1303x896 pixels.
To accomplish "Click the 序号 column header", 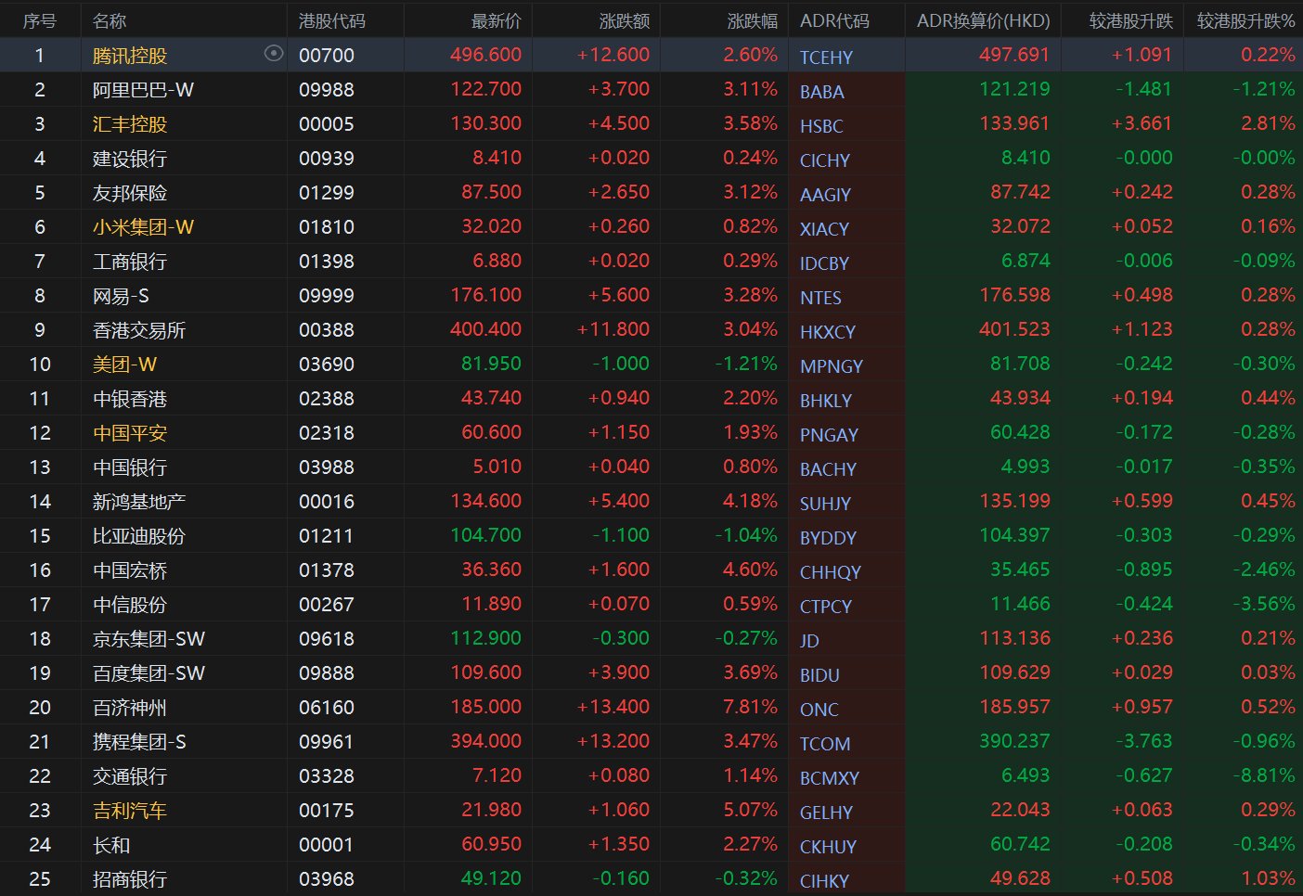I will [x=40, y=20].
